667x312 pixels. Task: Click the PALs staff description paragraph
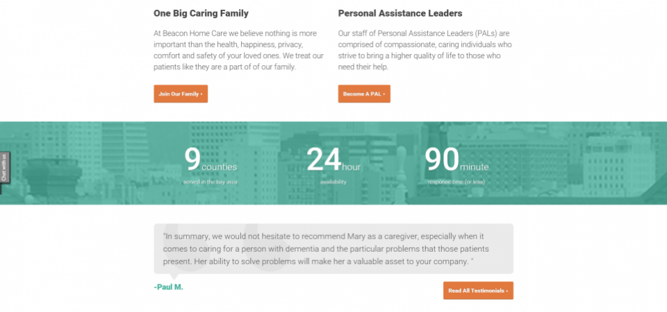pos(425,50)
